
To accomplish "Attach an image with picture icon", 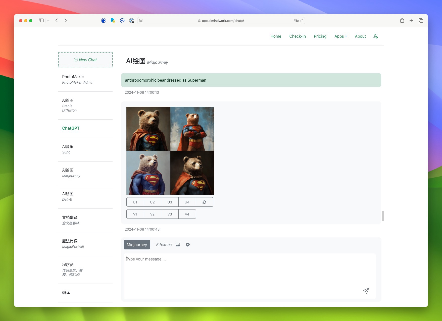I will pyautogui.click(x=178, y=245).
